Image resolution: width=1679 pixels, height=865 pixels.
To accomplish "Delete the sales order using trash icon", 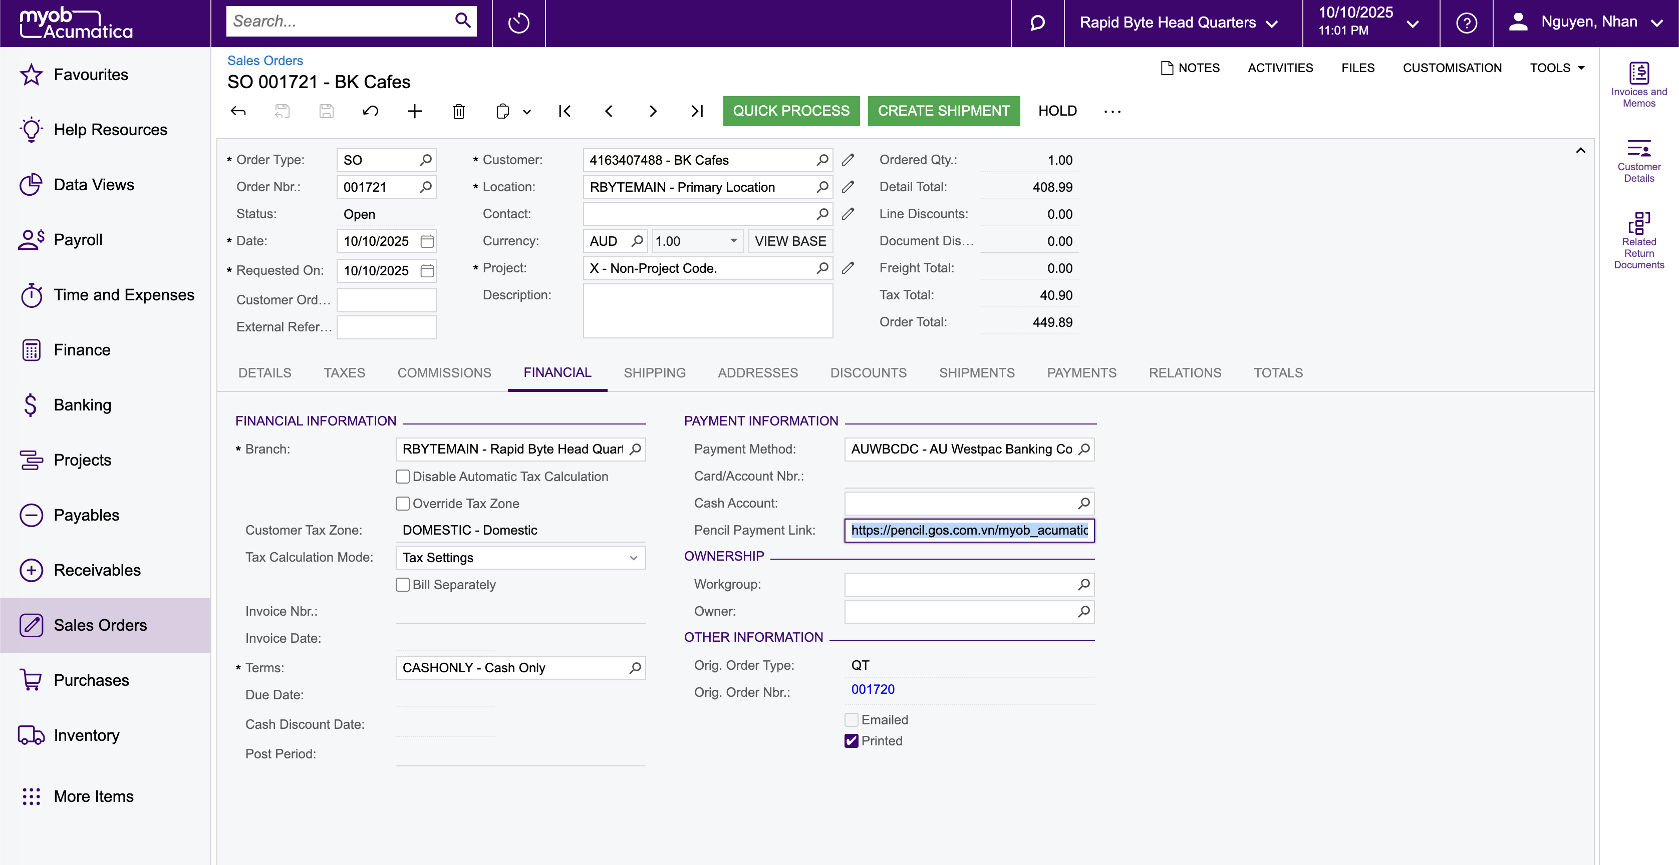I will point(458,112).
